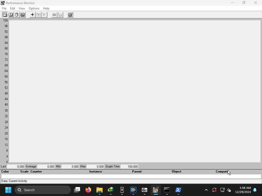This screenshot has height=196, width=262.
Task: Open the chart Options toolbar icon
Action: (x=70, y=15)
